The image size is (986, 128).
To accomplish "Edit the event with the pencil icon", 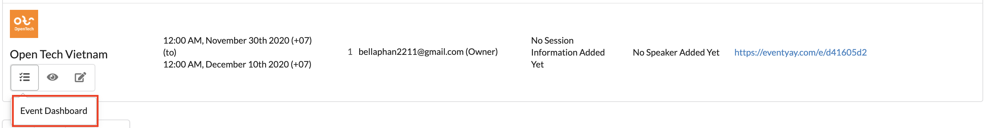I will click(81, 77).
